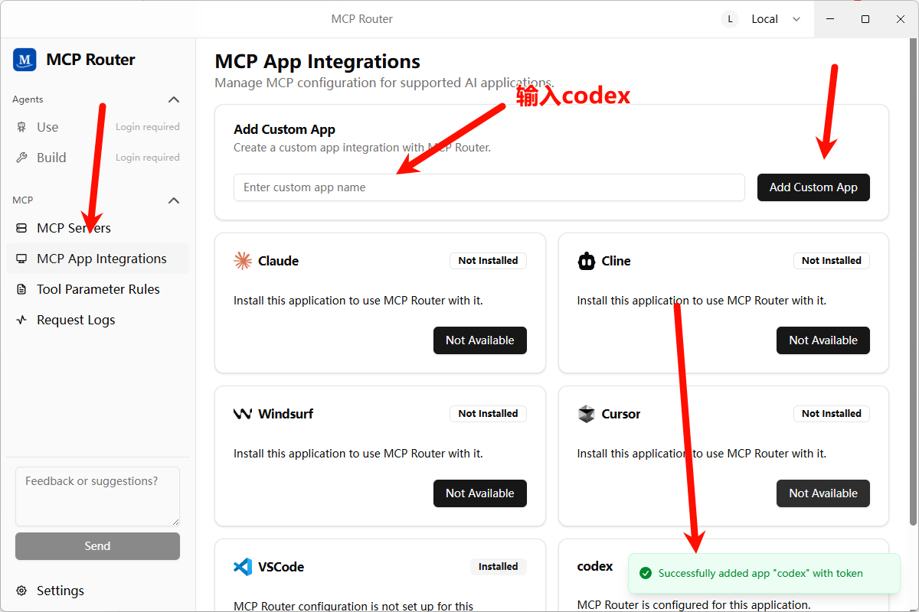Click the VSCode logo icon
The height and width of the screenshot is (612, 919).
pos(243,567)
